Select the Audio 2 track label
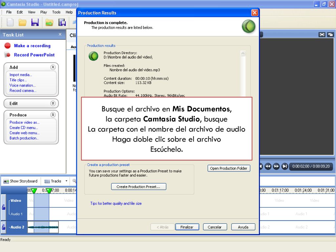 coord(16,227)
